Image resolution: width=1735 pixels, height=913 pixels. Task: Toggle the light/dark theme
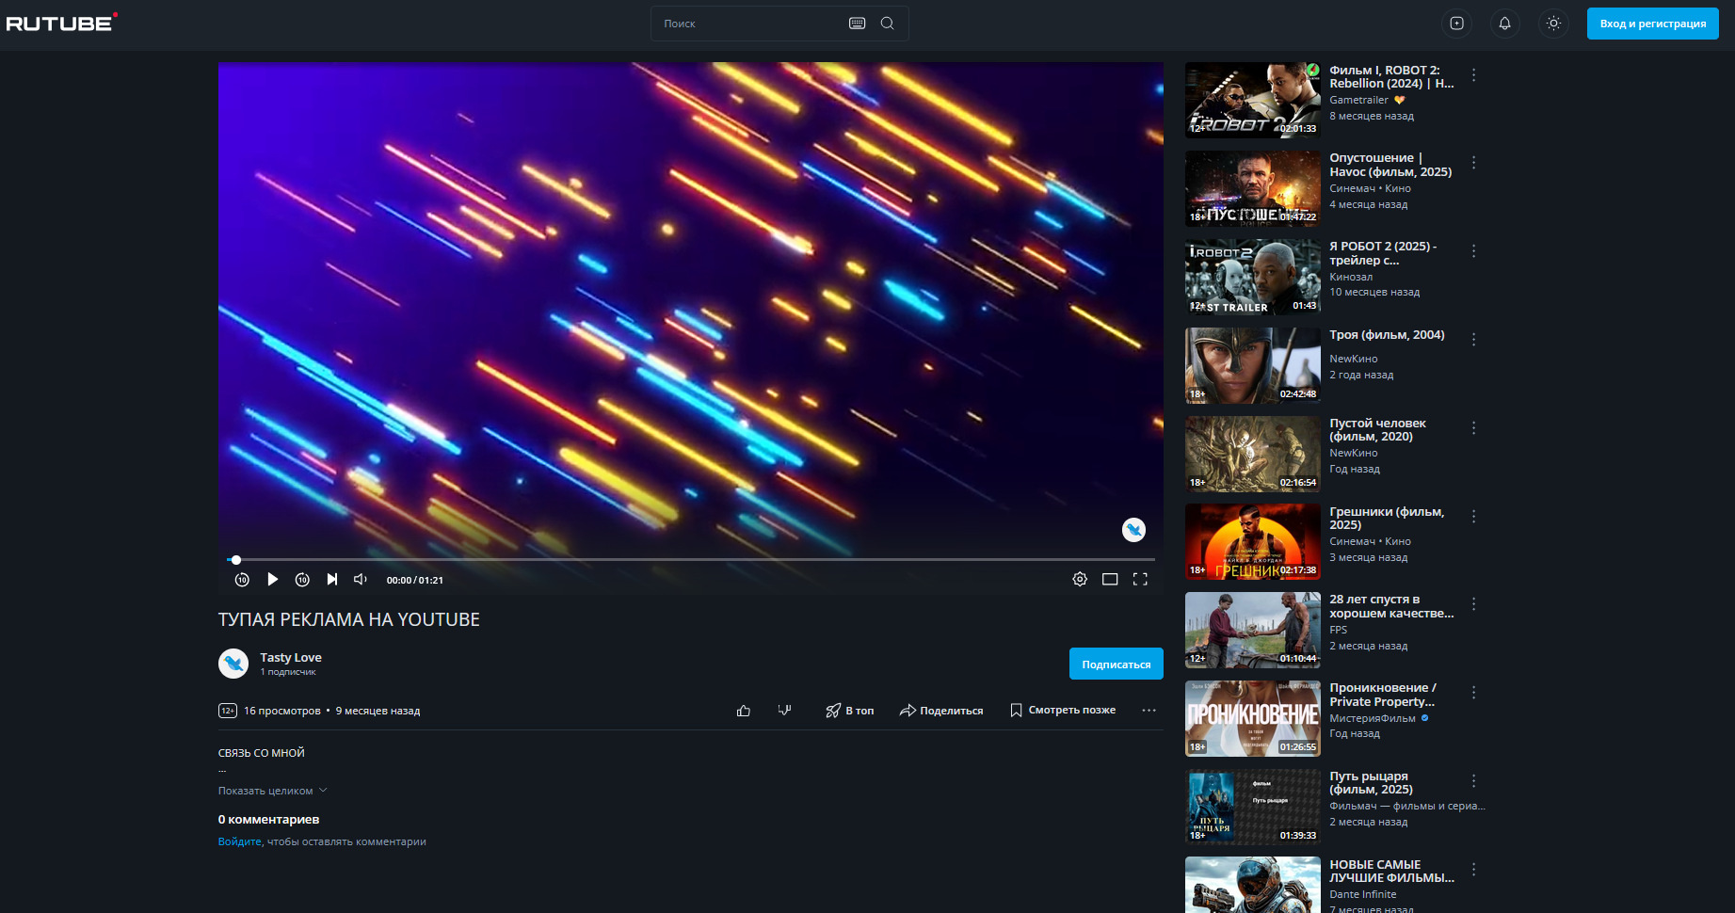(x=1553, y=24)
